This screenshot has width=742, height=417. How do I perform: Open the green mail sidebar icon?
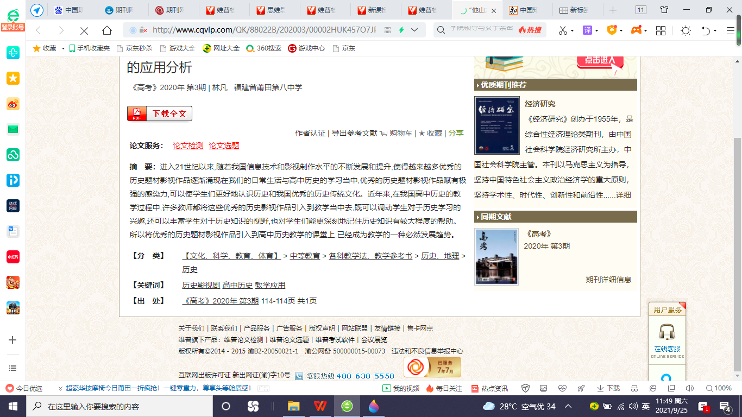[13, 129]
